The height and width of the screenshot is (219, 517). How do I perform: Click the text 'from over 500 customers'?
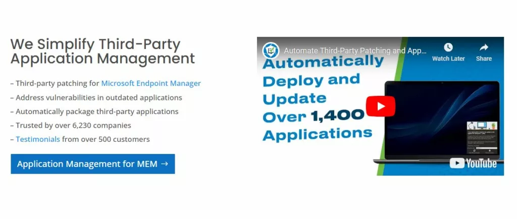point(106,139)
